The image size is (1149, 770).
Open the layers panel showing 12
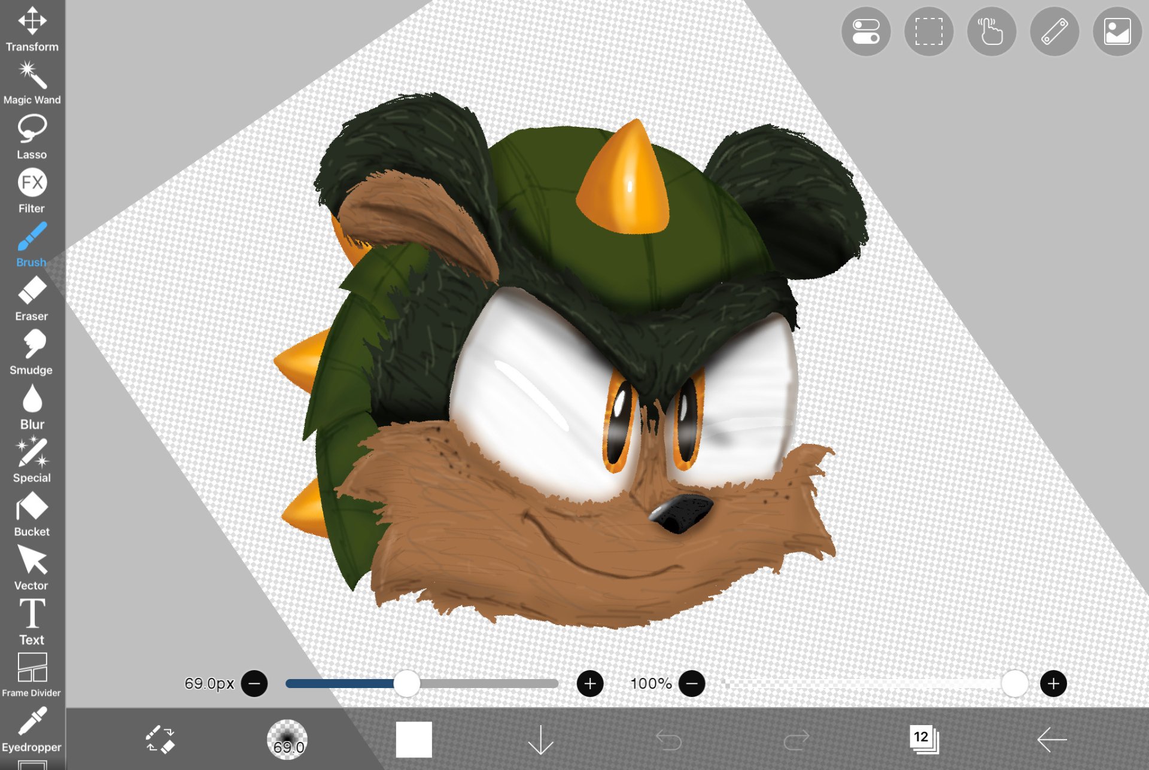(923, 739)
